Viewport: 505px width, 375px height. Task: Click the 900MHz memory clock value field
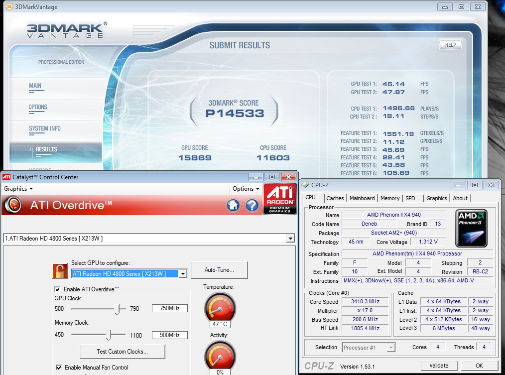click(x=170, y=335)
